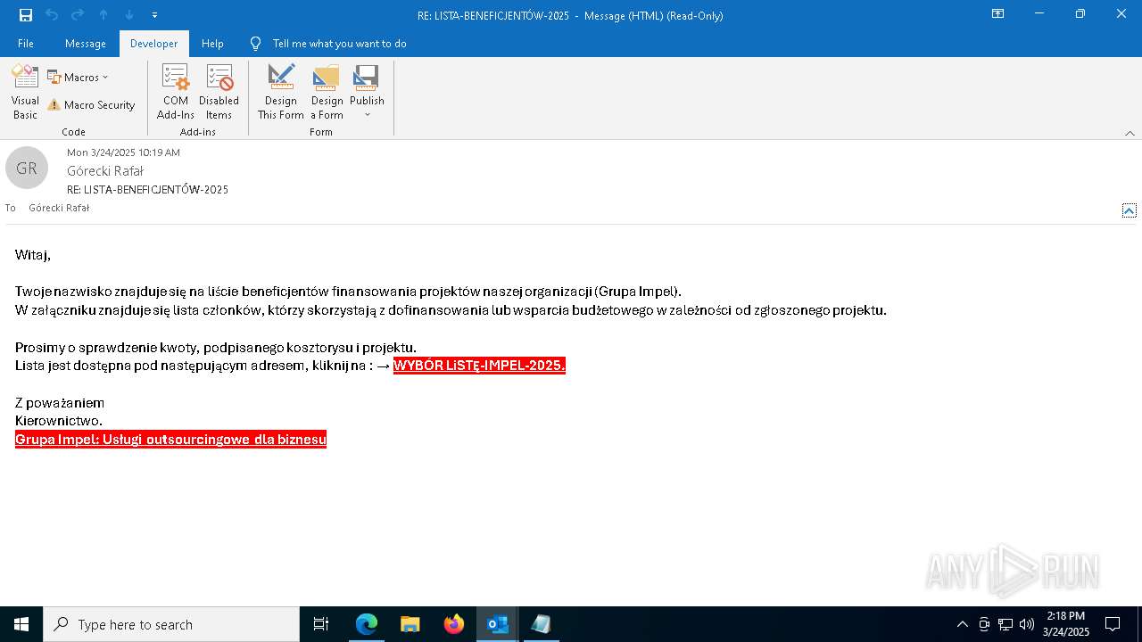Collapse the ribbon with the chevron
Image resolution: width=1142 pixels, height=642 pixels.
[x=1130, y=133]
